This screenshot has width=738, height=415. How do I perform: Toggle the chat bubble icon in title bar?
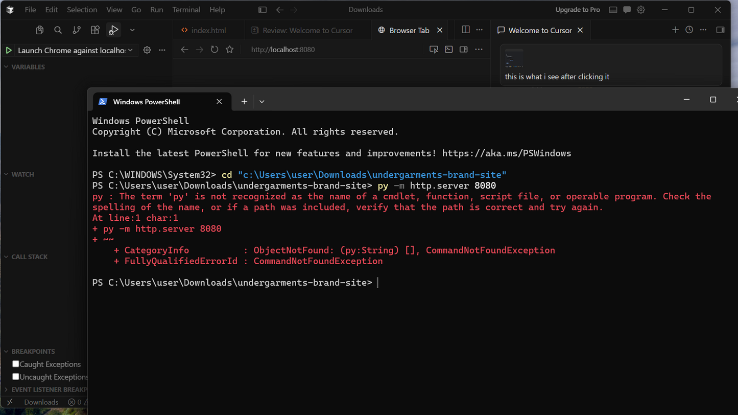627,10
